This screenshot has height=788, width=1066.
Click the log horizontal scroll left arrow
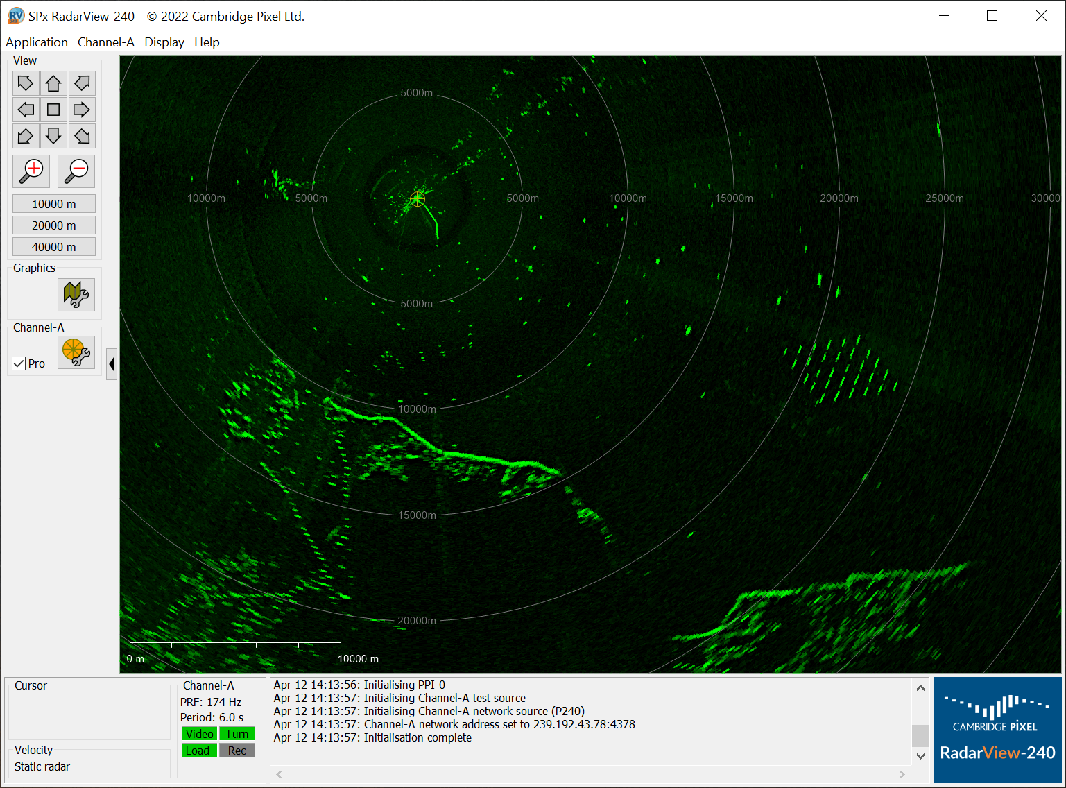[x=280, y=774]
